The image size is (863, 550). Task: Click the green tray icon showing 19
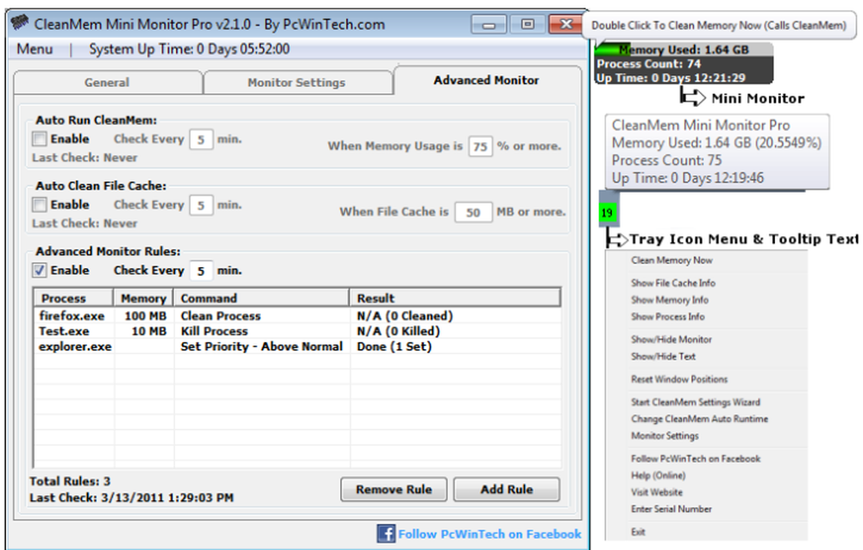tap(607, 213)
